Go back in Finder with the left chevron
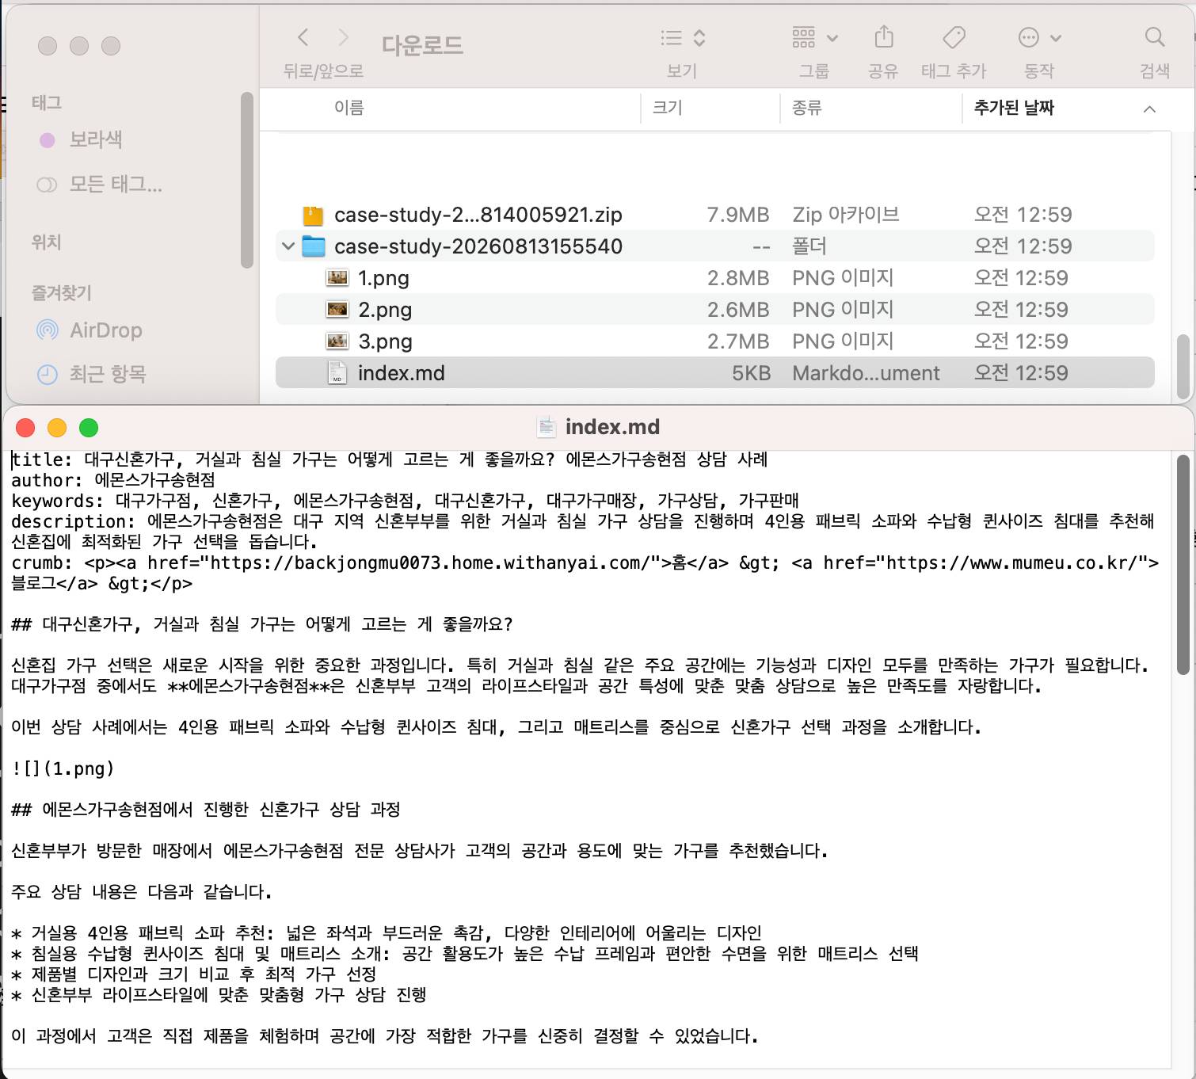The height and width of the screenshot is (1079, 1196). pos(303,37)
